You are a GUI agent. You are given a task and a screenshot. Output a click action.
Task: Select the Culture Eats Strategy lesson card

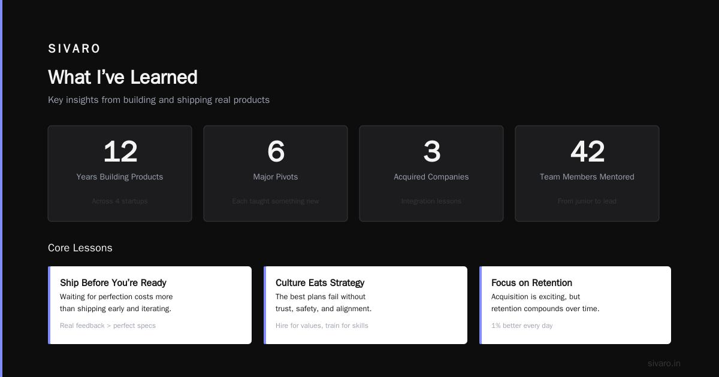[x=365, y=305]
